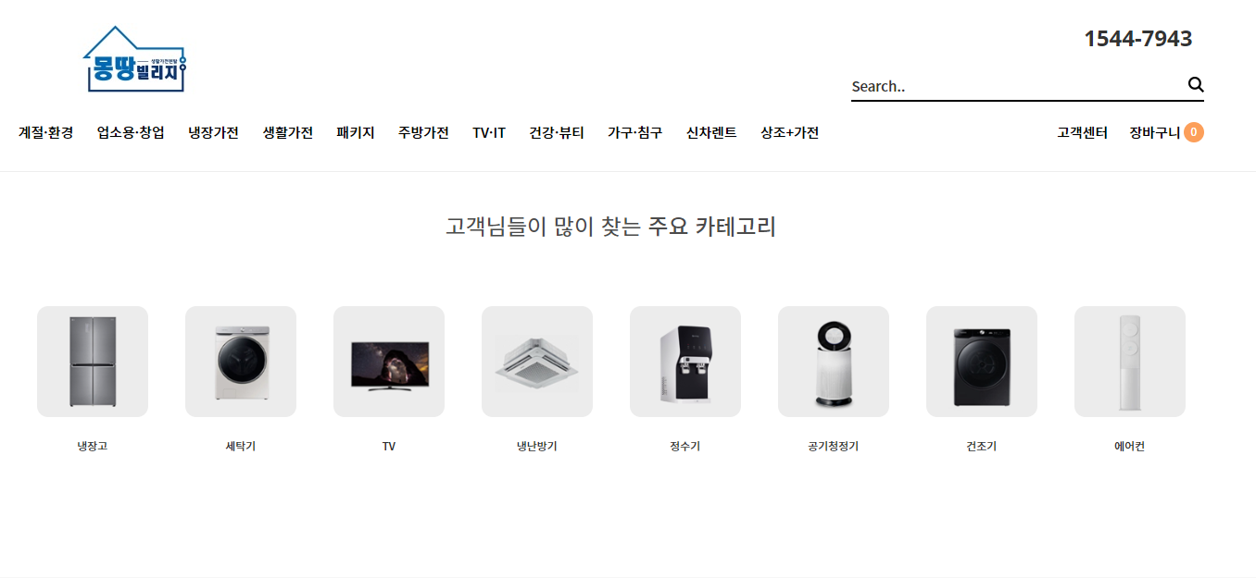Open the ceiling 냉난방기 category image
The image size is (1256, 578).
tap(537, 362)
